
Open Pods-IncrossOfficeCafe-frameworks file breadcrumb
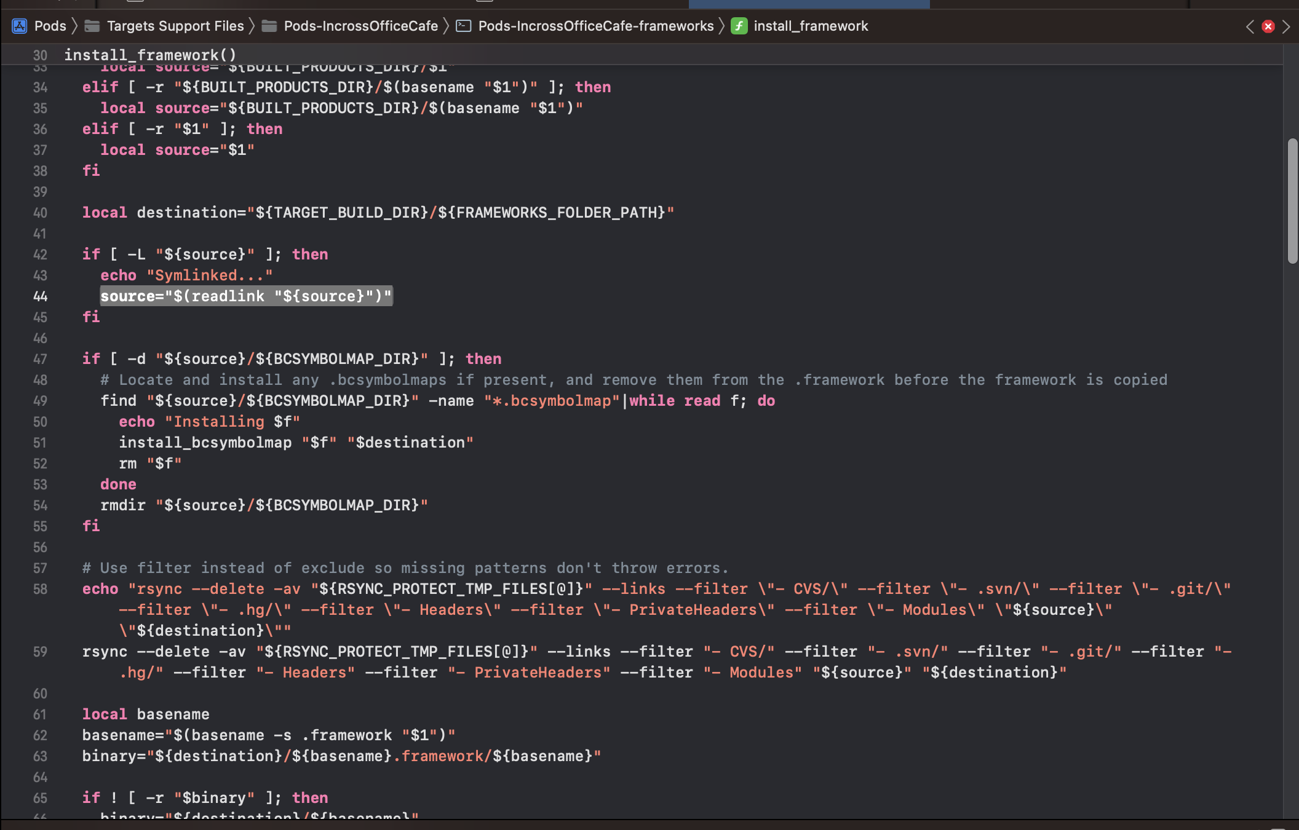coord(595,26)
